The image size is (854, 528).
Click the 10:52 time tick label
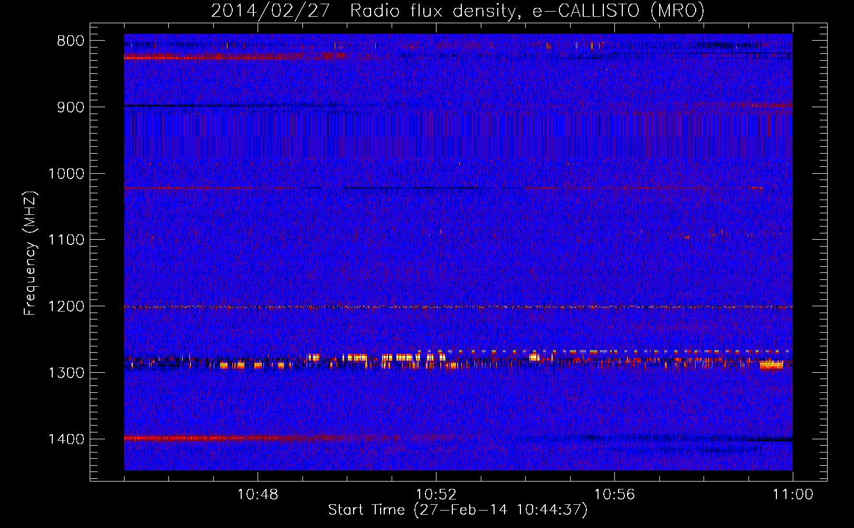436,495
